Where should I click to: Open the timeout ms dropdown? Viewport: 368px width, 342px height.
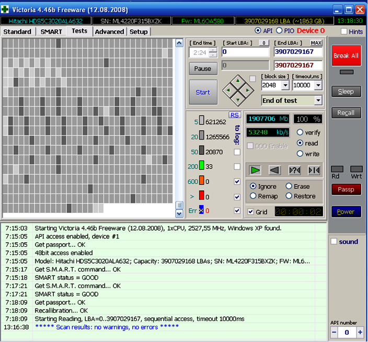click(318, 85)
